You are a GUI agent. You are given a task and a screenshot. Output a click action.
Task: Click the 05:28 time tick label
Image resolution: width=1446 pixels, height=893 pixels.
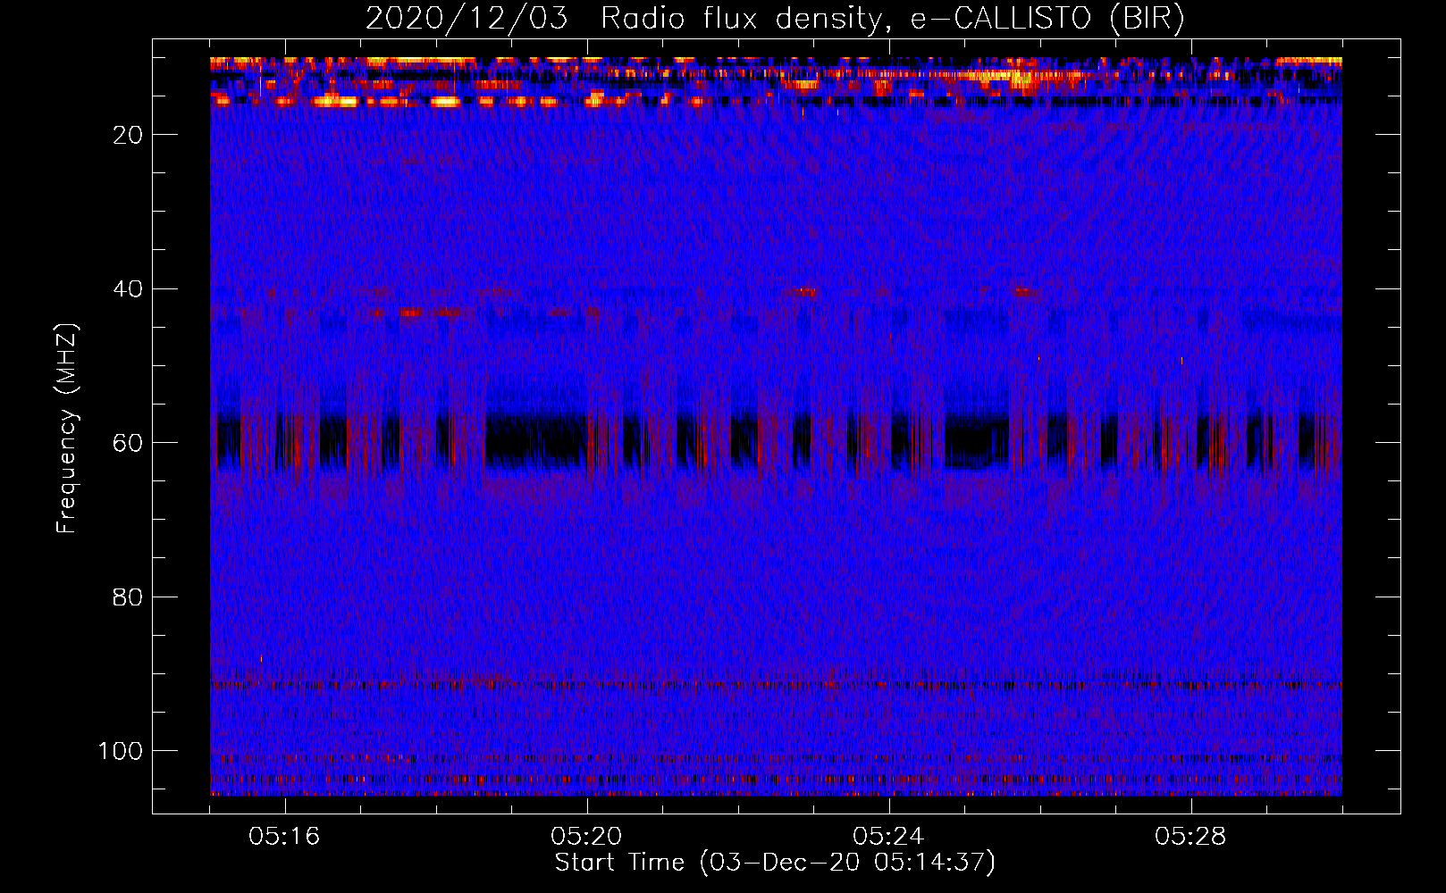click(x=1190, y=837)
